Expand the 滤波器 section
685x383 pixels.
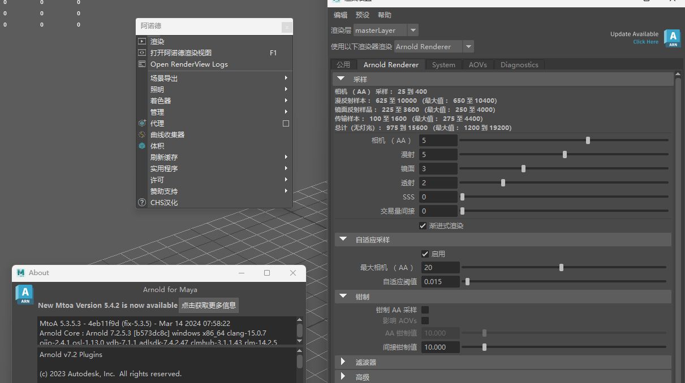tap(343, 362)
